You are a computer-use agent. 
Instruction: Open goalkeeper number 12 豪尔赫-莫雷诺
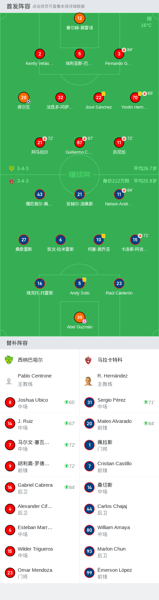(x=79, y=18)
